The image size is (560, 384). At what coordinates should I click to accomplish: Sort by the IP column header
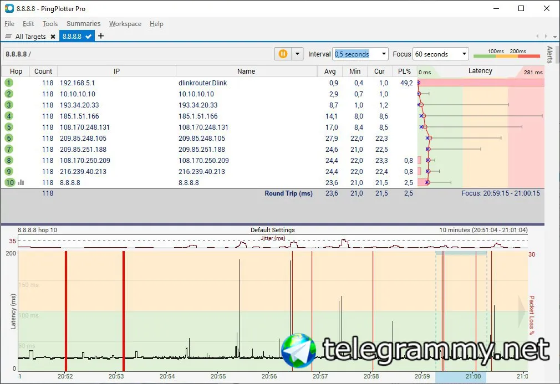116,71
